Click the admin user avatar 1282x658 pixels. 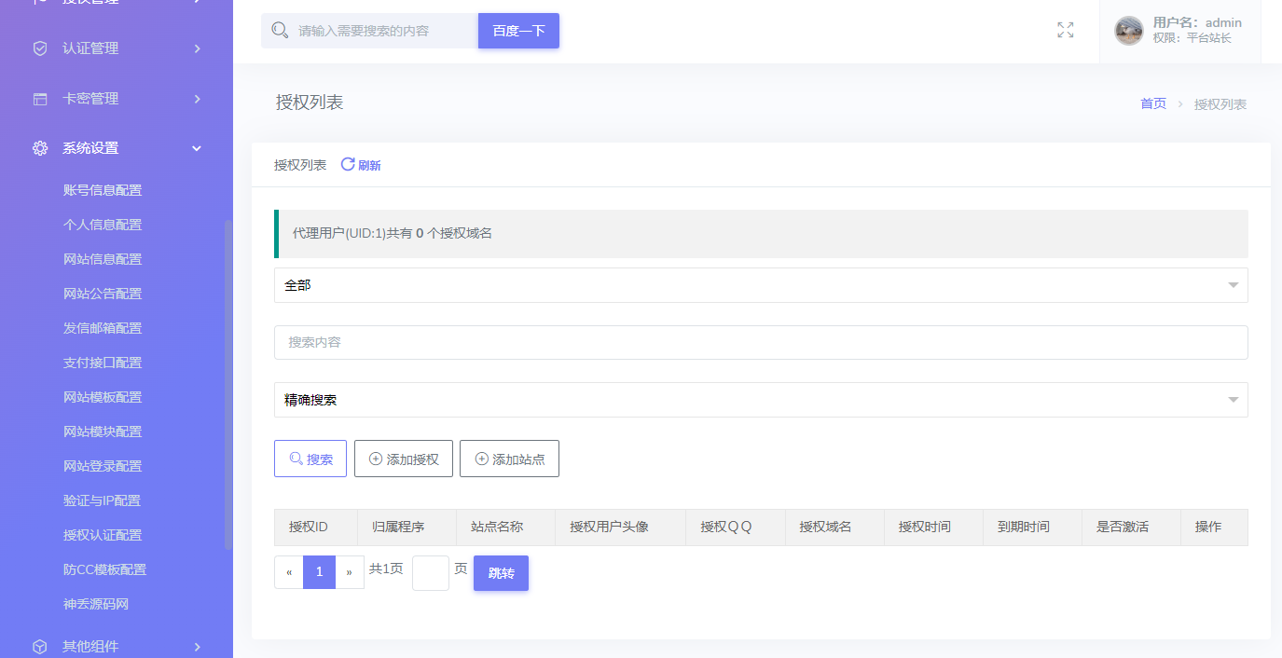click(1128, 30)
